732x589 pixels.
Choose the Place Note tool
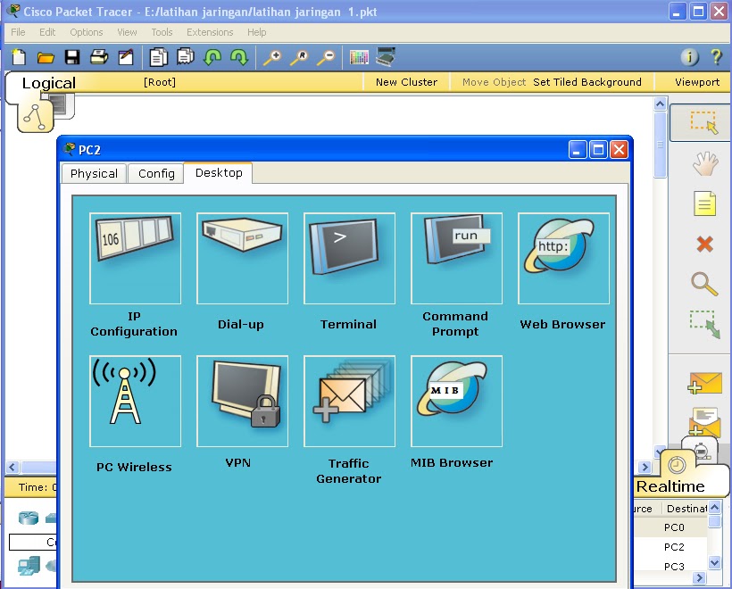704,203
